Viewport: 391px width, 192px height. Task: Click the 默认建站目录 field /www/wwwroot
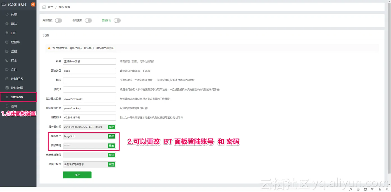pyautogui.click(x=89, y=99)
